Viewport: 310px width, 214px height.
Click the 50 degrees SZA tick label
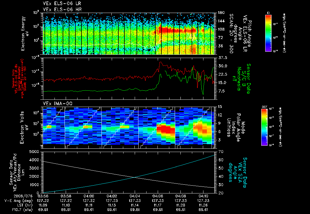pos(221,168)
